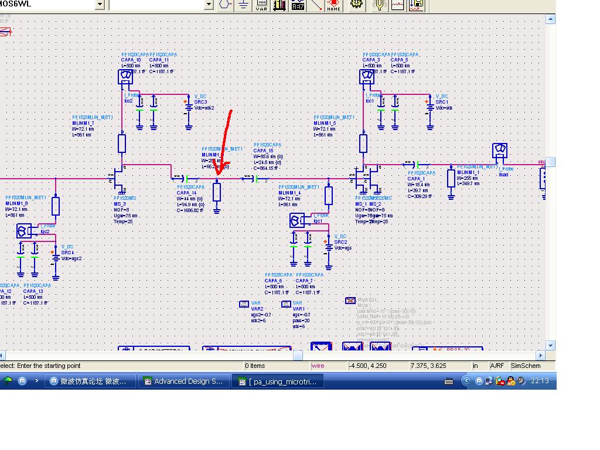Screen dimensions: 600x450
Task: Click the R=17 edit parameters icon
Action: [x=298, y=5]
